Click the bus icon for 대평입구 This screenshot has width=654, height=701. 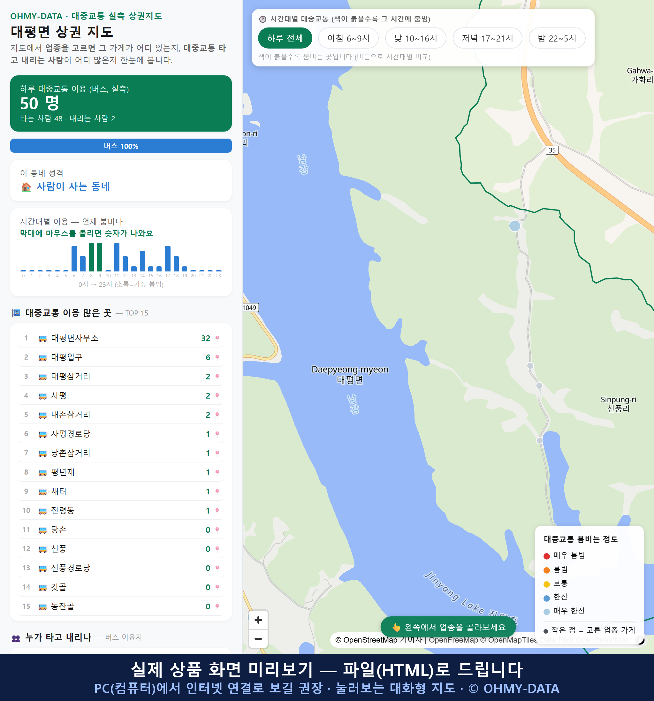point(42,358)
